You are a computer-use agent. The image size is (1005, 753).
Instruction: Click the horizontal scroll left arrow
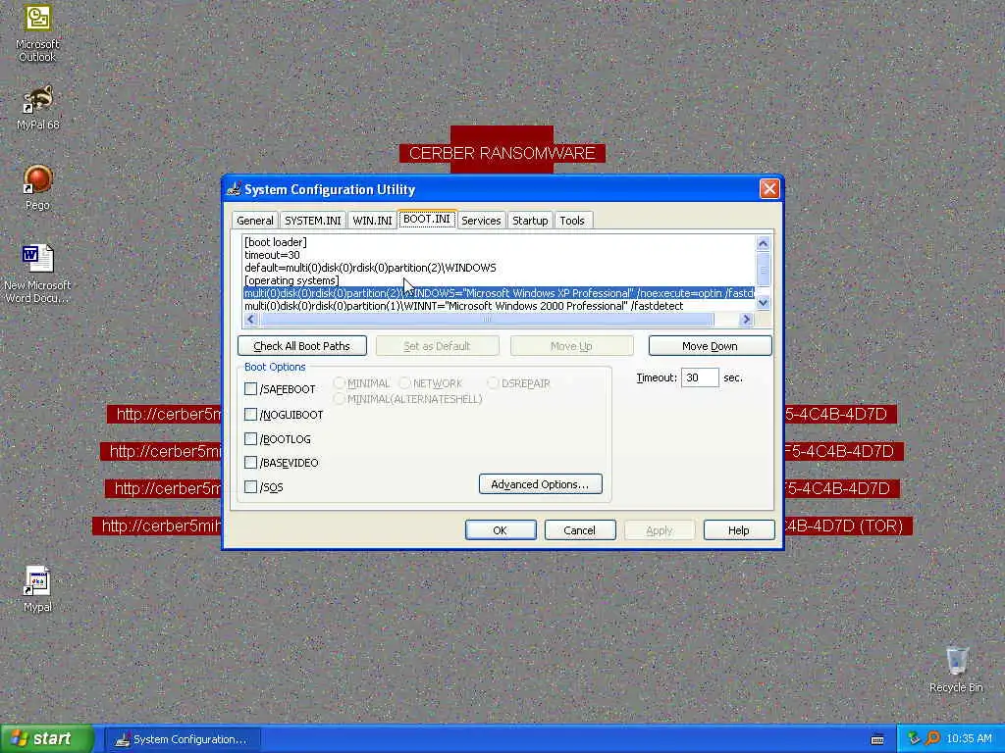250,319
